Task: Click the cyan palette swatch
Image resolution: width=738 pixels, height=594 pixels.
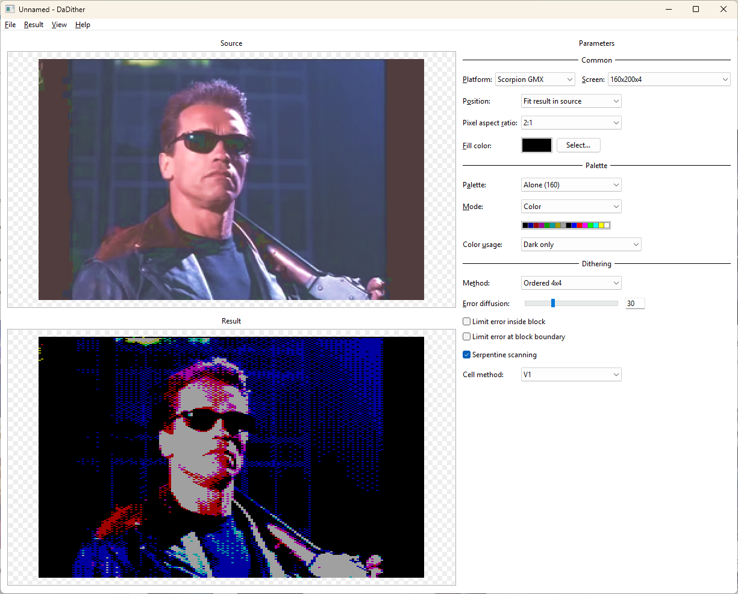Action: point(596,225)
